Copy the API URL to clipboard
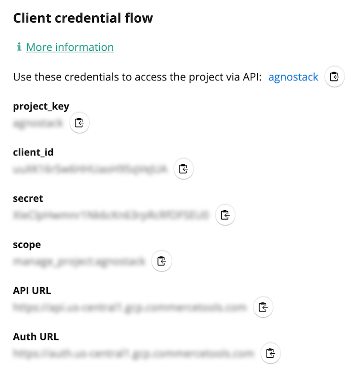The image size is (351, 374). pyautogui.click(x=263, y=307)
